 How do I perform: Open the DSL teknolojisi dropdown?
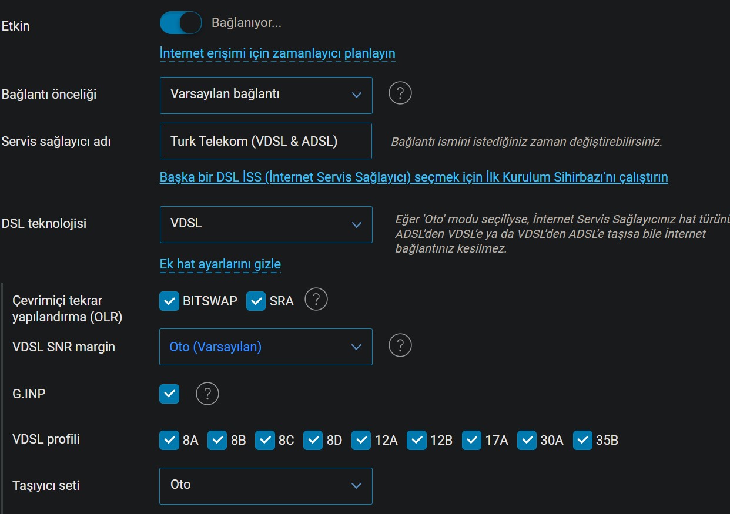pyautogui.click(x=266, y=224)
